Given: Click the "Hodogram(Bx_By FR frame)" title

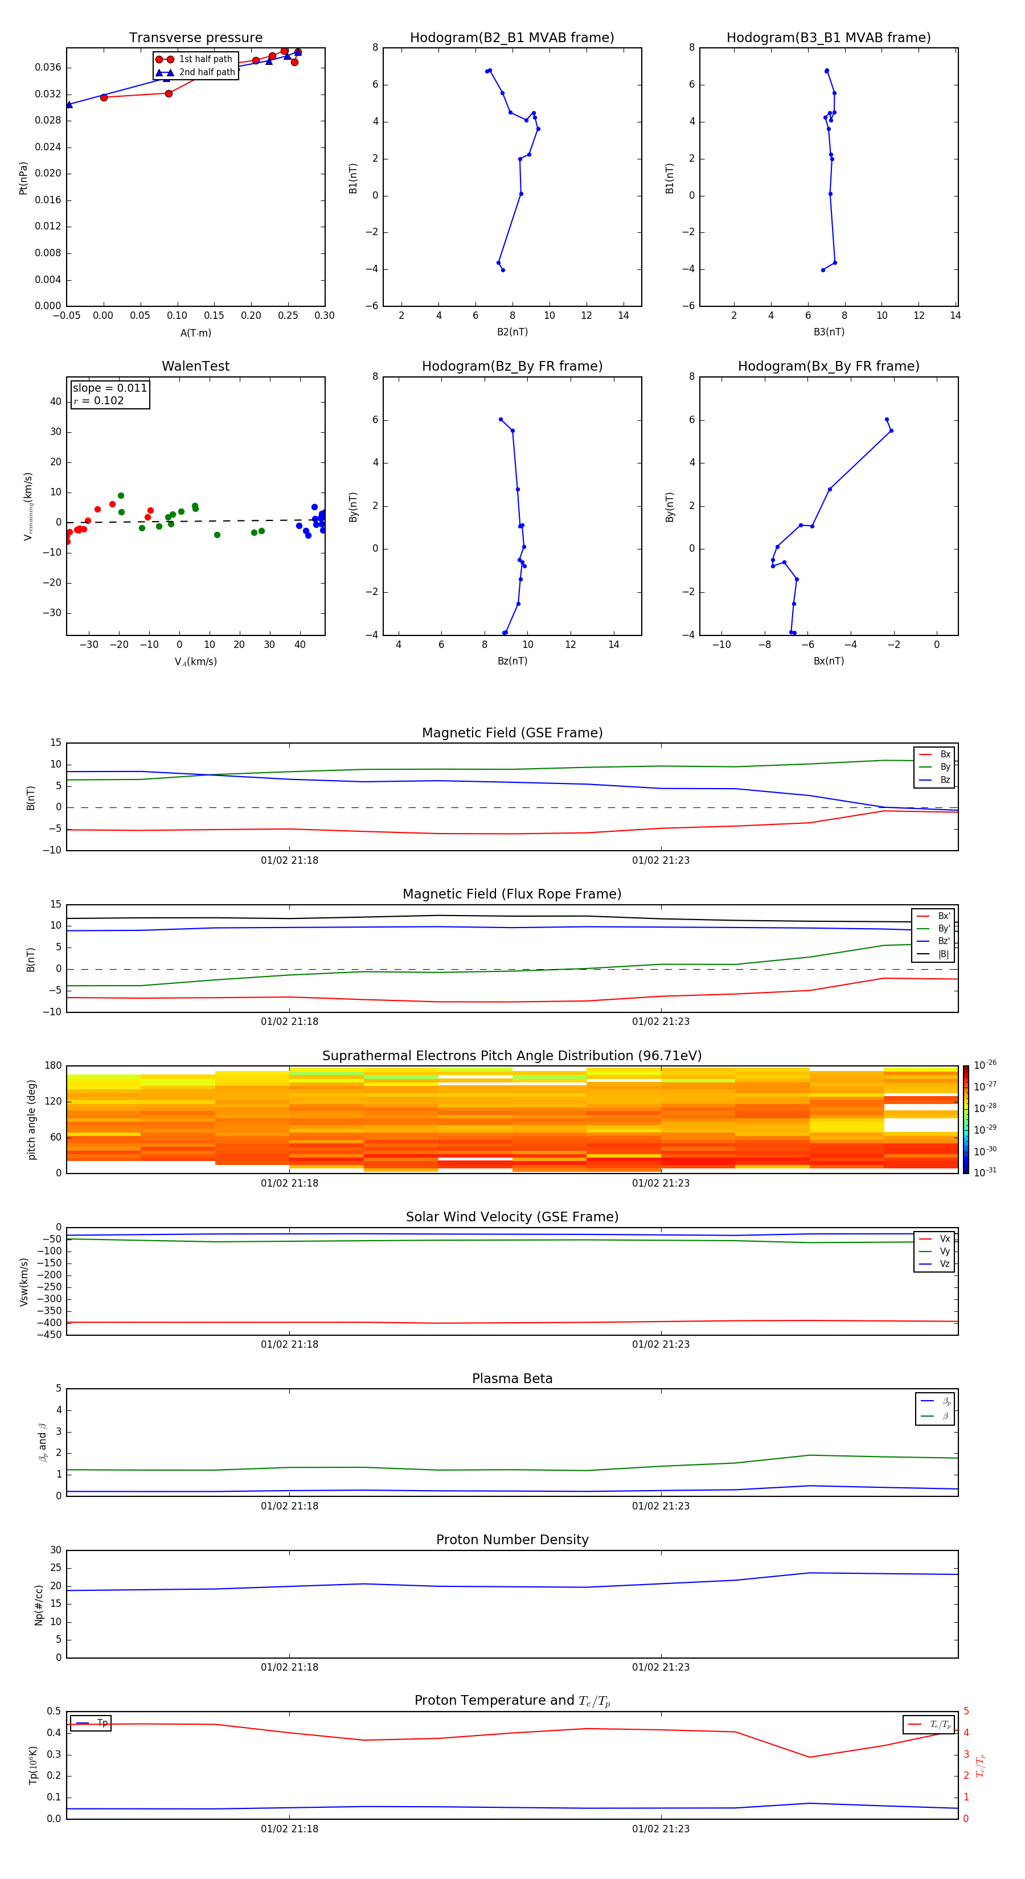Looking at the screenshot, I should (829, 366).
